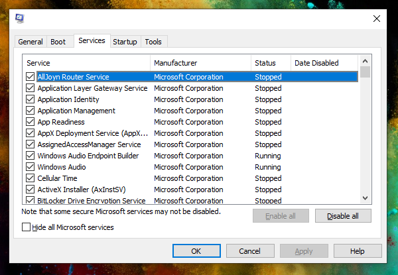Sort by Manufacturer column header
Image resolution: width=398 pixels, height=275 pixels.
200,63
